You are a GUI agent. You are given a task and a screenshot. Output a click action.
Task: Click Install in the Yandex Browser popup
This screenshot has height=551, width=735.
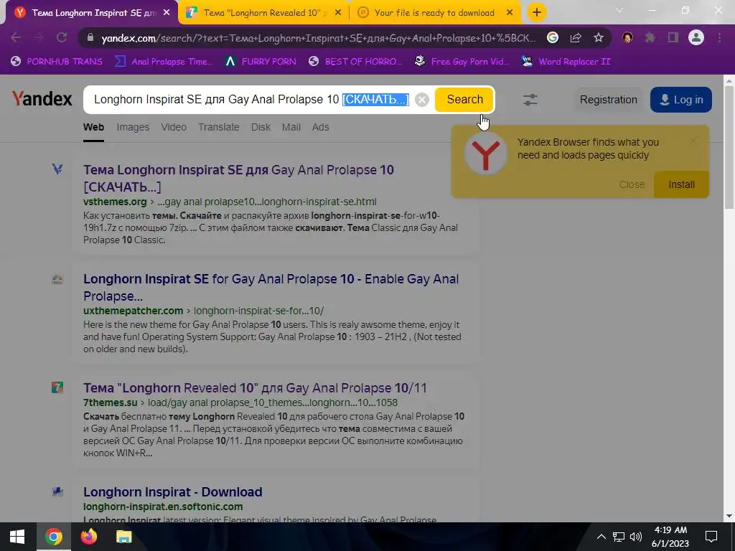pos(681,184)
